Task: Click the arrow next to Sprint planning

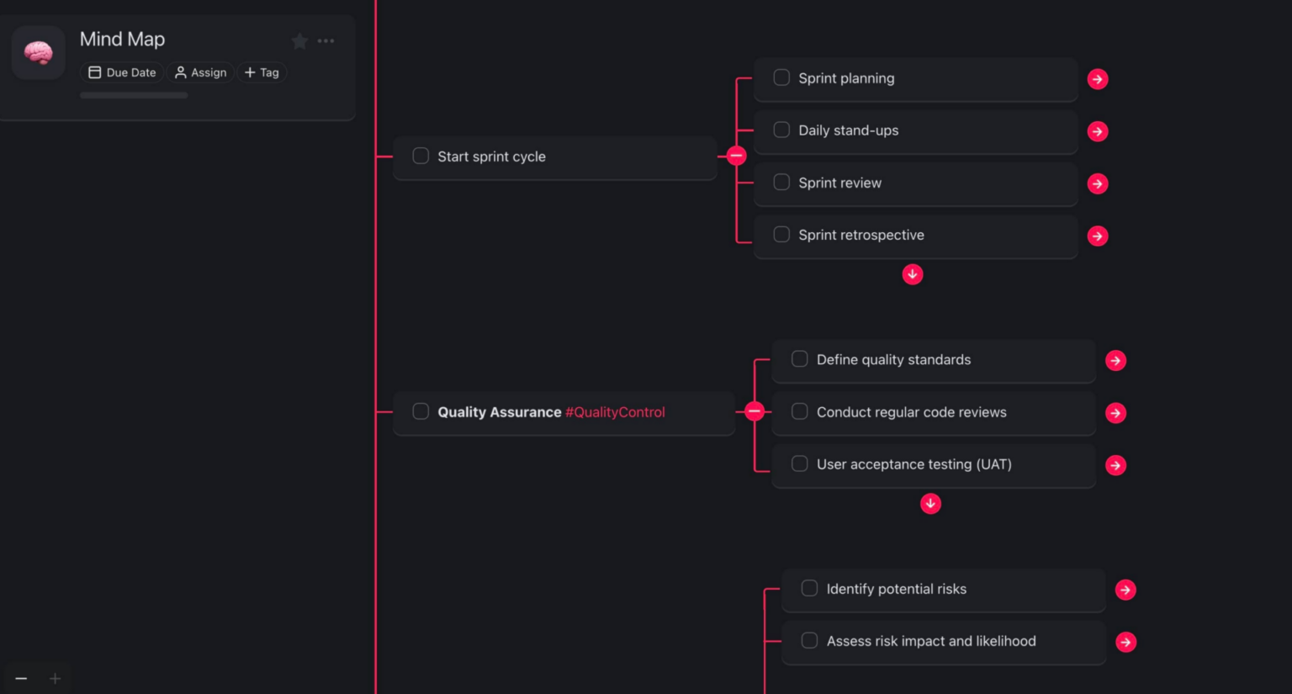Action: (1098, 79)
